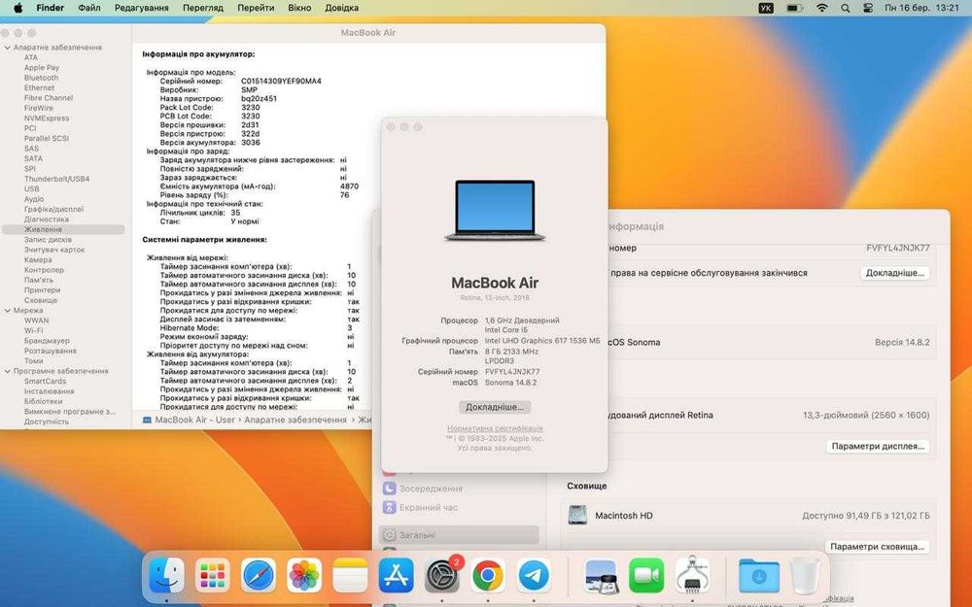Viewport: 972px width, 607px height.
Task: Open the Довідка menu
Action: pos(341,8)
